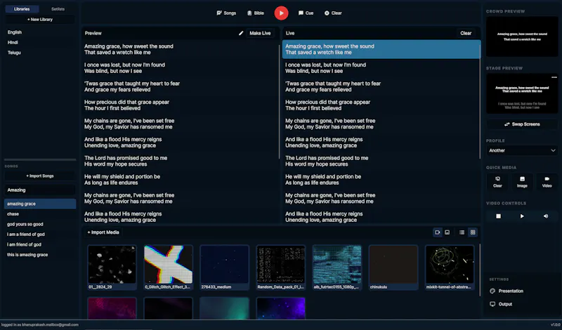This screenshot has width=562, height=330.
Task: Click the Make Live button
Action: click(260, 33)
